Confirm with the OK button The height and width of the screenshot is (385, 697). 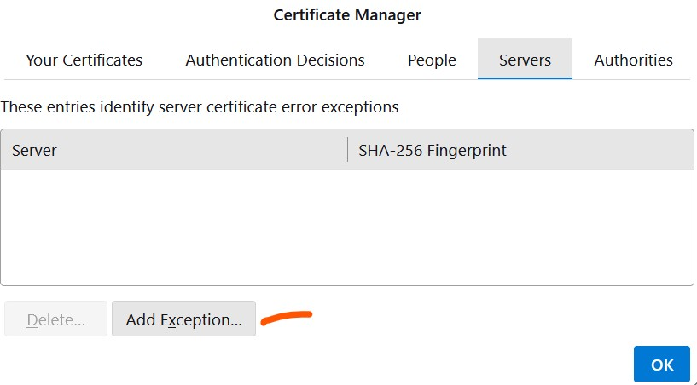click(662, 365)
